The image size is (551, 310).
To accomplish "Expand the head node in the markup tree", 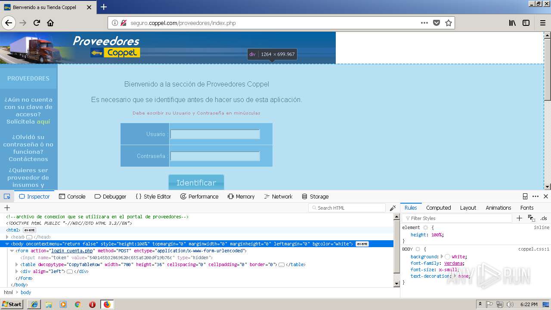I will pos(7,237).
